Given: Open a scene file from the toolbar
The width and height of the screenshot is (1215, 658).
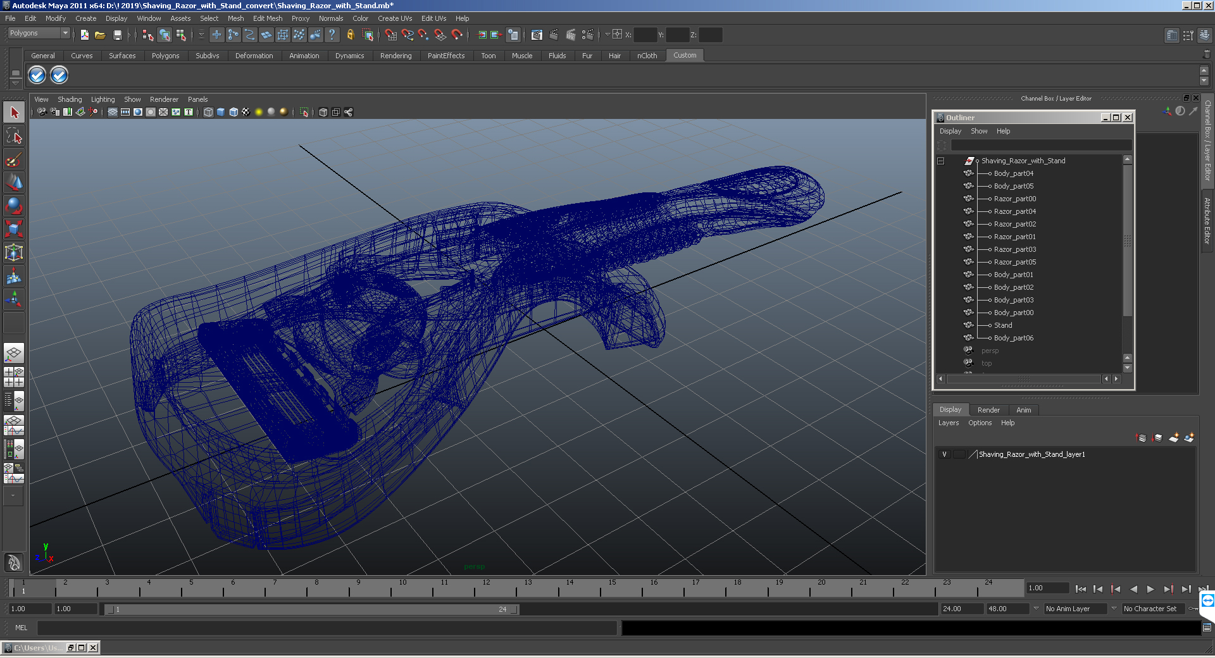Looking at the screenshot, I should coord(100,35).
